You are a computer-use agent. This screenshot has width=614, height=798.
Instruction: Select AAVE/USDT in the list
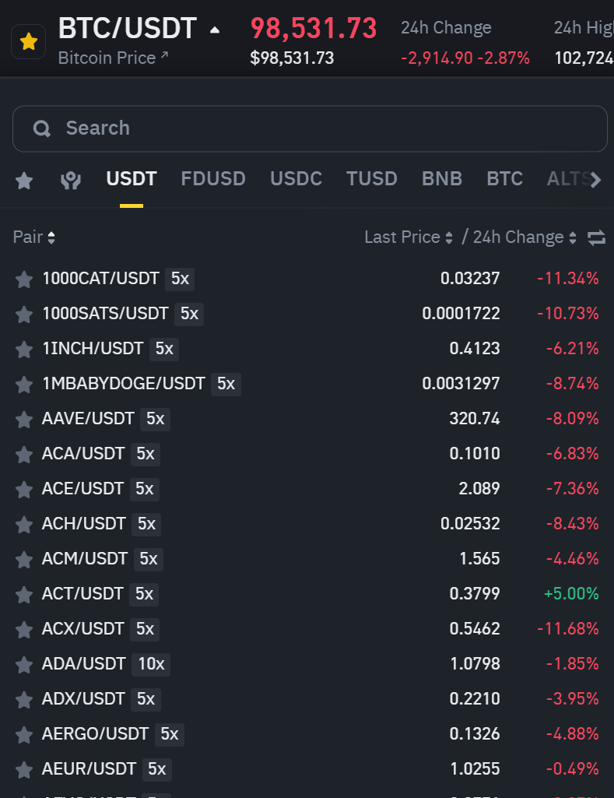(x=307, y=419)
